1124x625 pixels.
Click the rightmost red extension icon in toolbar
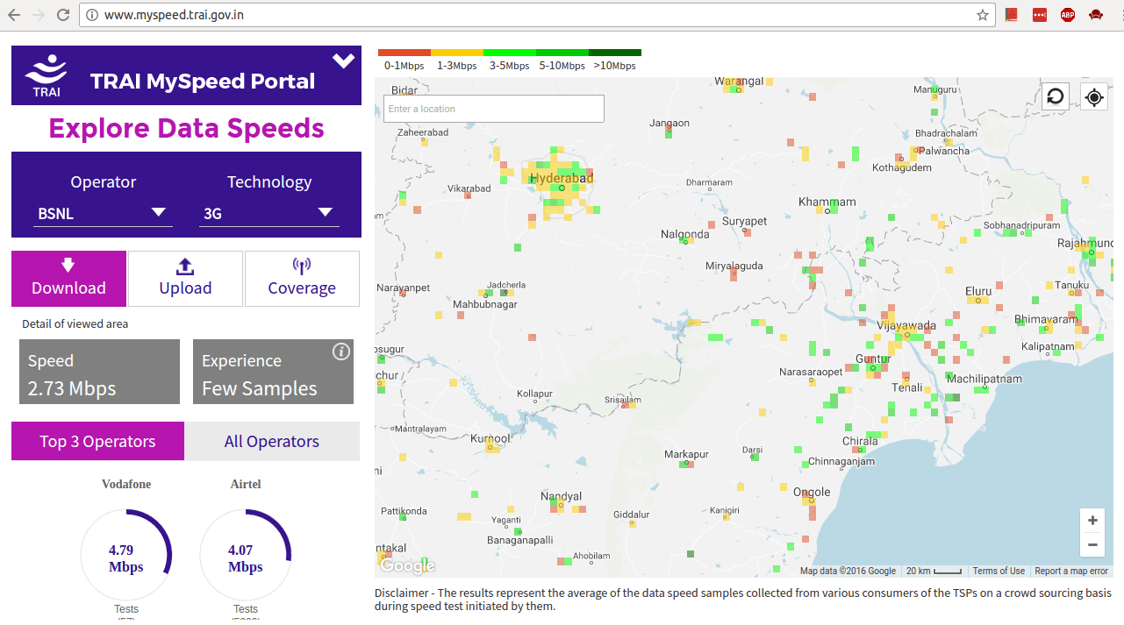coord(1096,15)
